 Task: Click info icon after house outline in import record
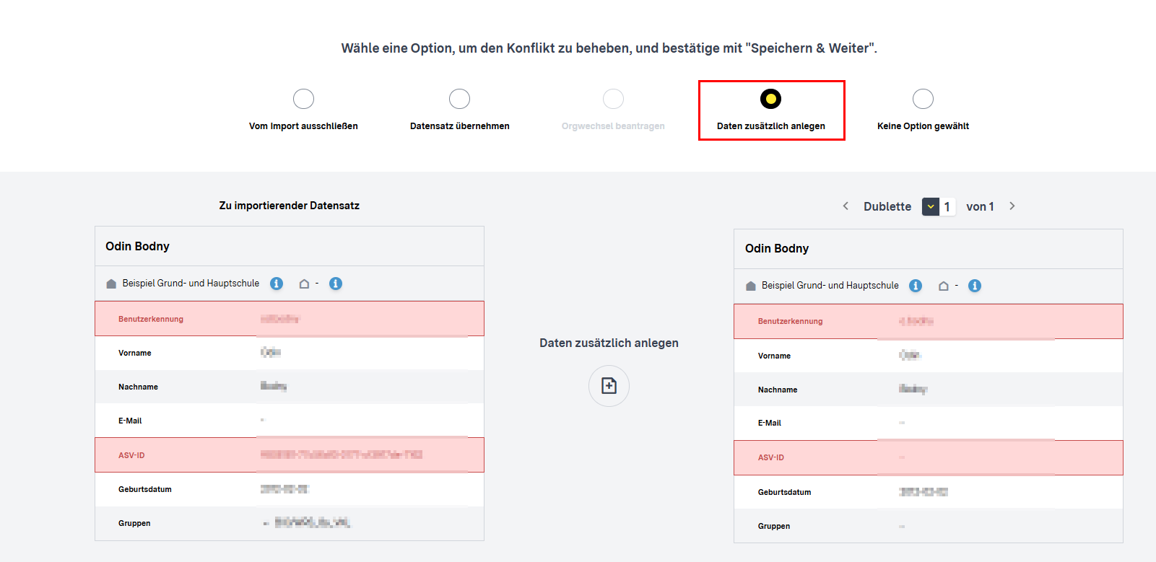(336, 284)
